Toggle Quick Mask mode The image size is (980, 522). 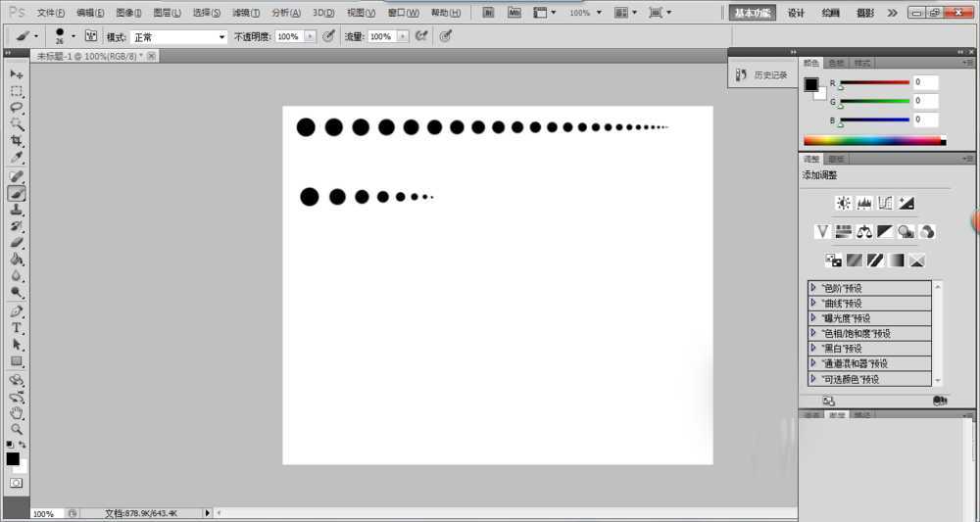point(17,483)
